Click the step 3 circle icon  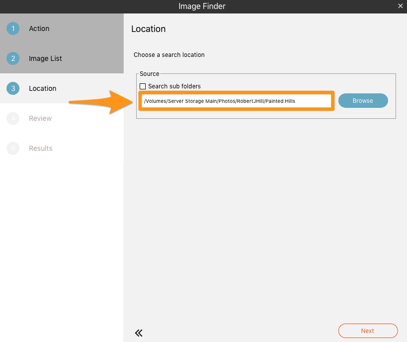pyautogui.click(x=13, y=88)
